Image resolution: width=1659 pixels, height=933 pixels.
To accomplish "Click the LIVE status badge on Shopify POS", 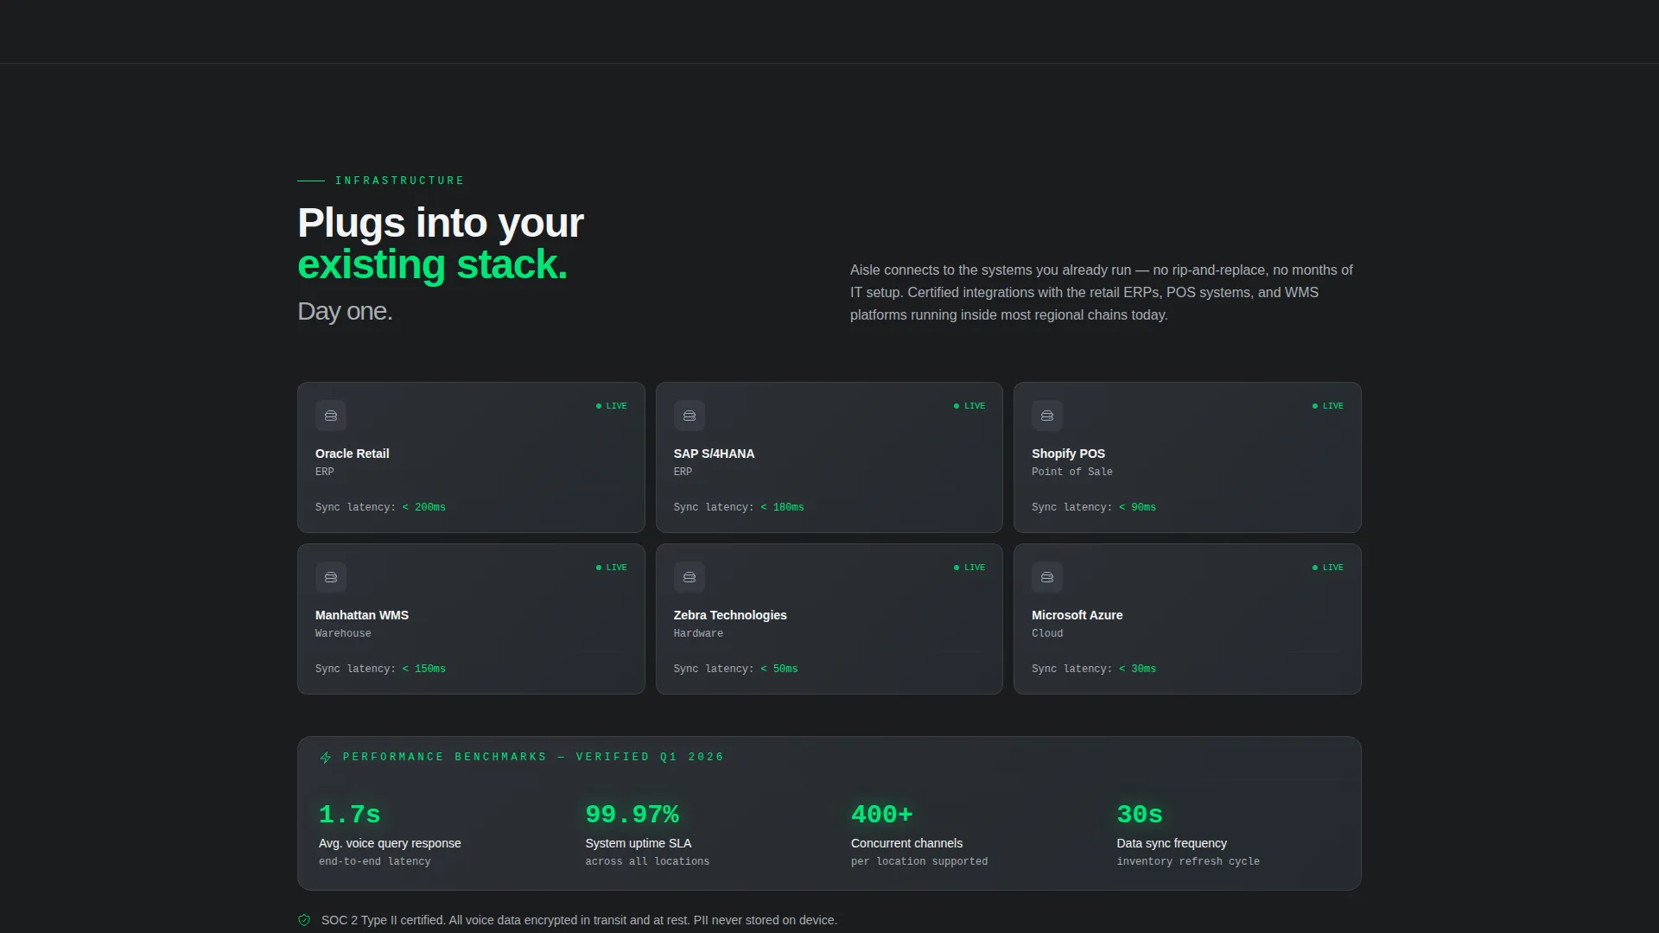I will [1328, 406].
